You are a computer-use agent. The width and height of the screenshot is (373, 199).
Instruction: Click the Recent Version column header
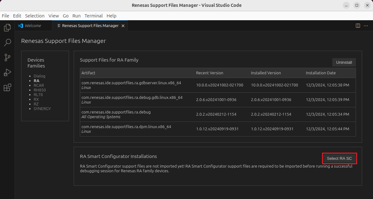(210, 73)
